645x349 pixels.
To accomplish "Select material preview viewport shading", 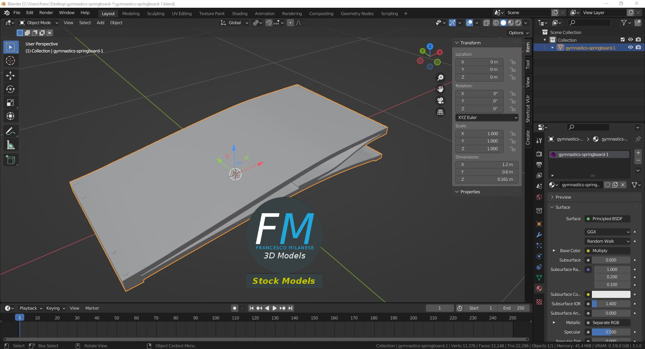I will [511, 23].
